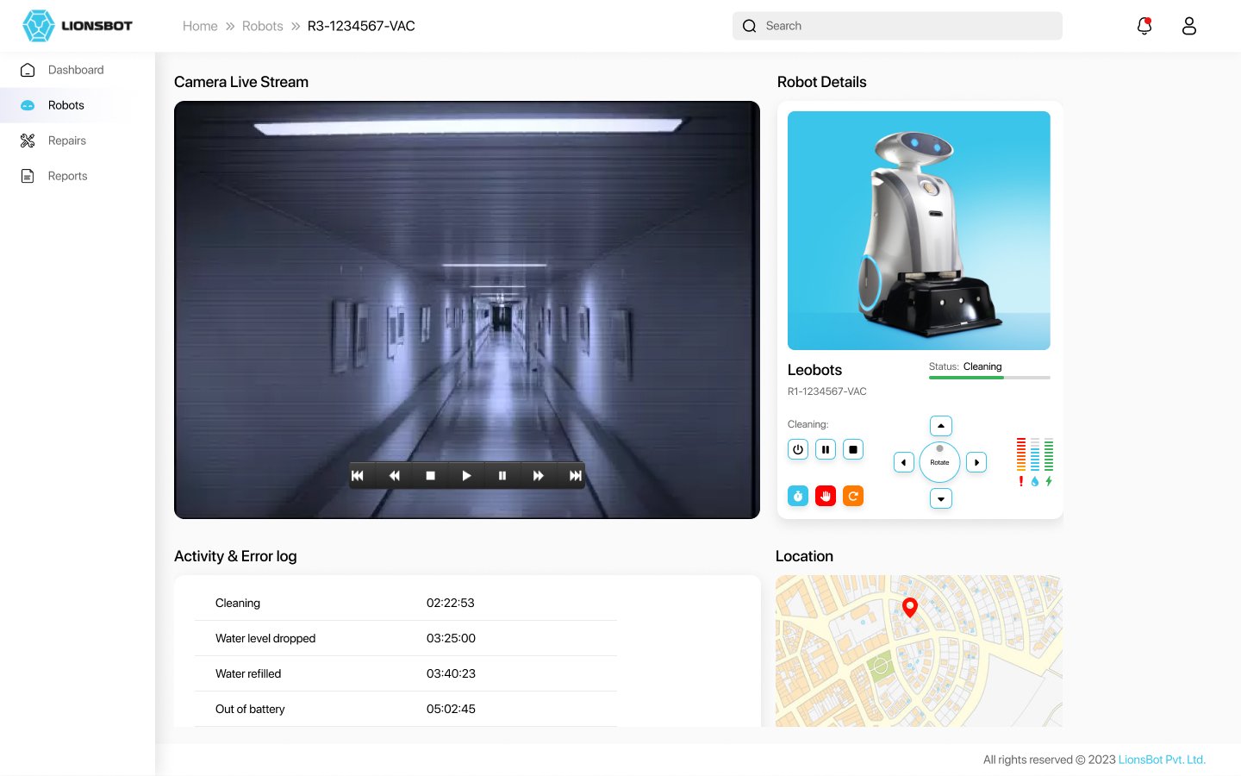Play the camera live stream
1241x776 pixels.
tap(466, 475)
